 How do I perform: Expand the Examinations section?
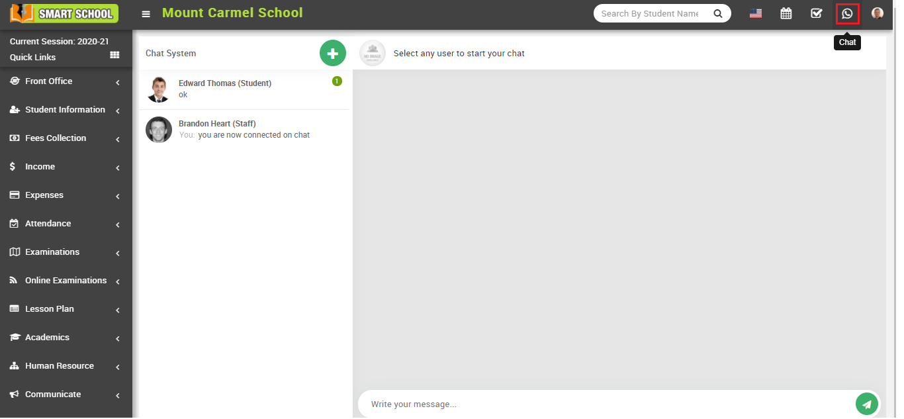52,252
